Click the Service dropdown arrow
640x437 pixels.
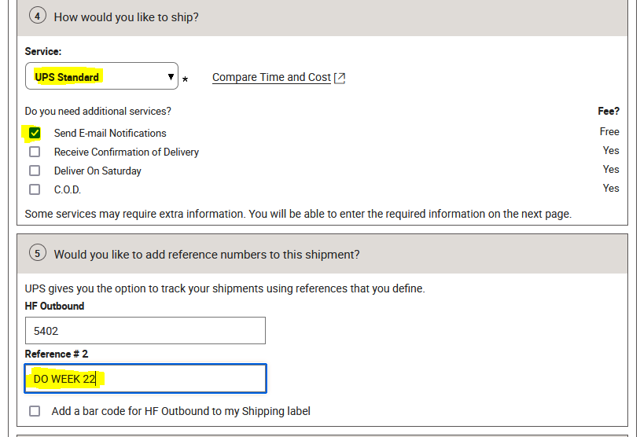pos(171,77)
